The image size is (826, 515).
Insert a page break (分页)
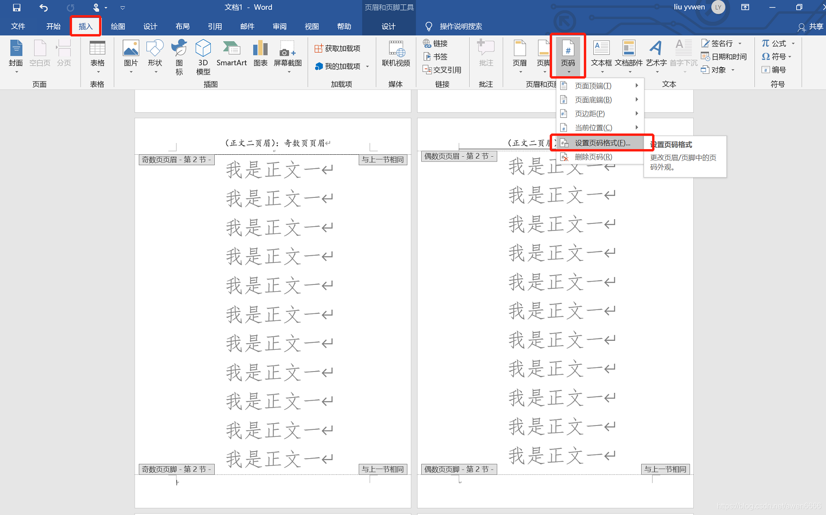click(64, 53)
